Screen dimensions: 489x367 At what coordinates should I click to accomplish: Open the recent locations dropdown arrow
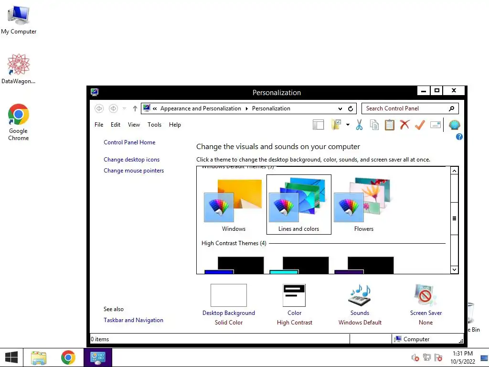125,108
